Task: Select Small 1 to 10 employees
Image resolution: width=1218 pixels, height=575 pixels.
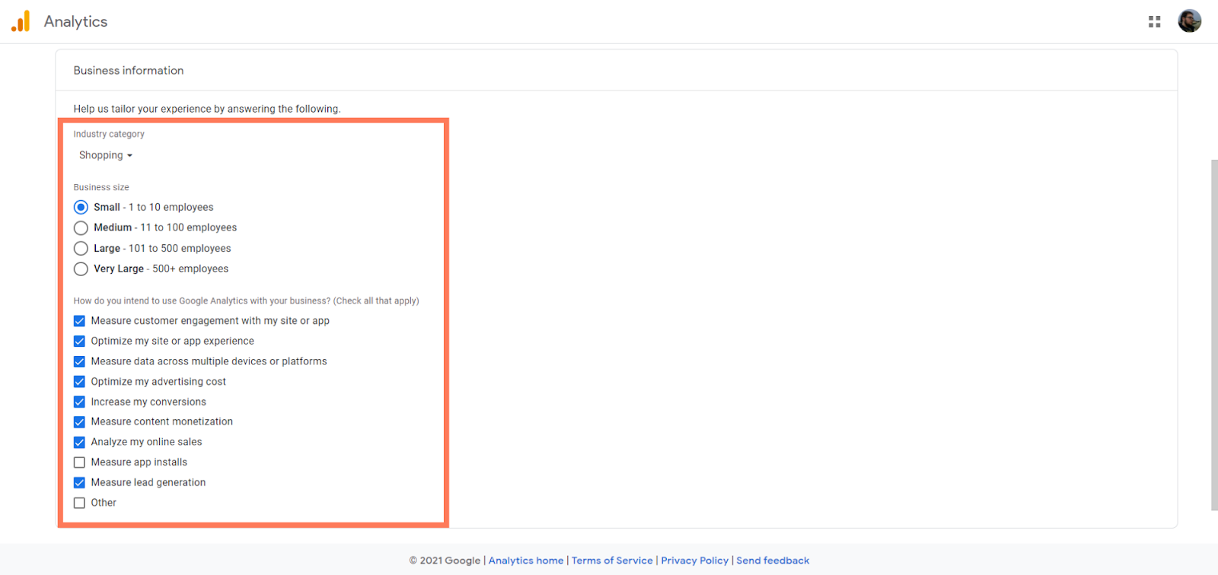Action: 81,208
